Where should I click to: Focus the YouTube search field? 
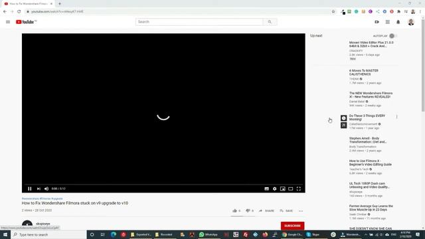click(199, 22)
